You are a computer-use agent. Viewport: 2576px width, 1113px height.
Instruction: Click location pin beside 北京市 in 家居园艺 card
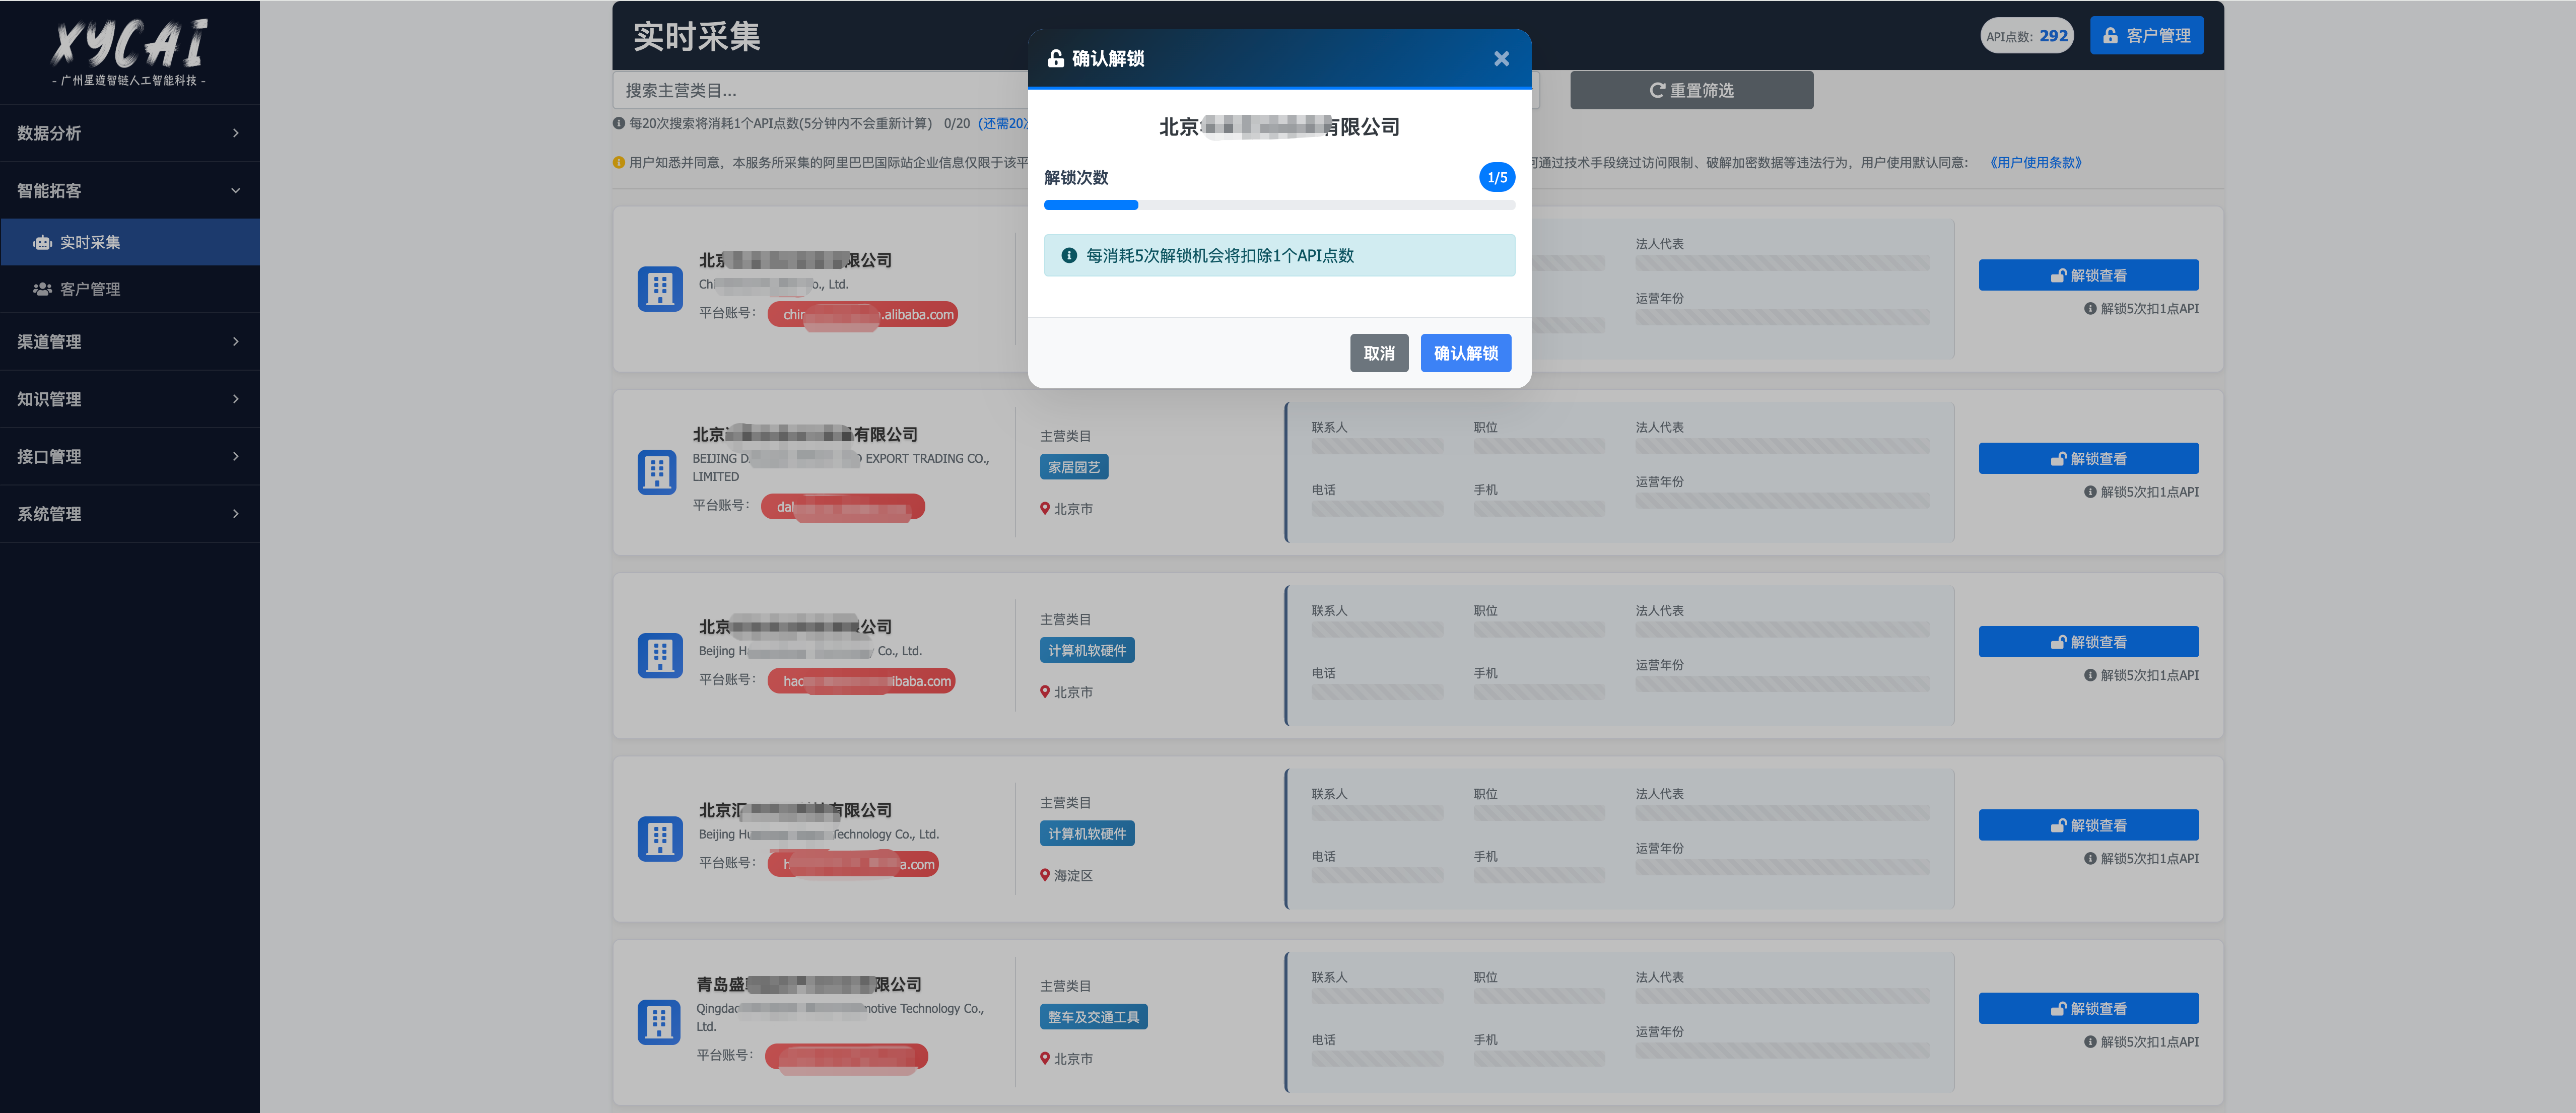1045,508
